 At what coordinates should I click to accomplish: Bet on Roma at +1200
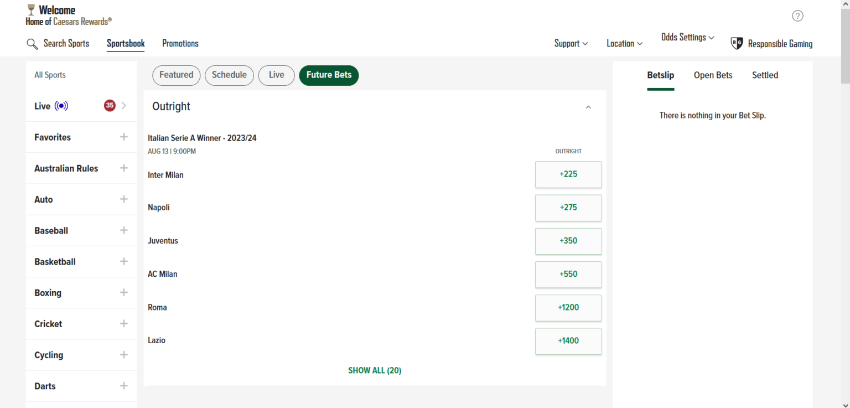click(x=568, y=307)
